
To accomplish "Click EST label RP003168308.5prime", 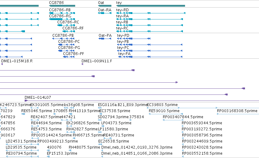I will click(x=237, y=111).
